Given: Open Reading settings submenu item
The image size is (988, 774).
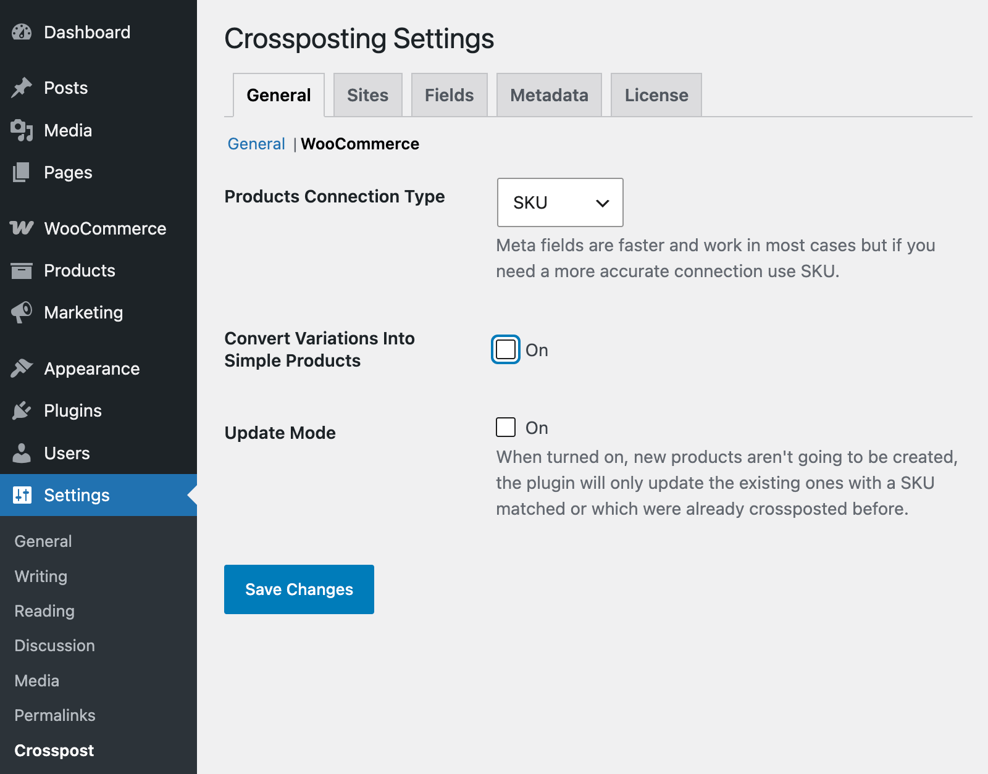Looking at the screenshot, I should point(44,611).
